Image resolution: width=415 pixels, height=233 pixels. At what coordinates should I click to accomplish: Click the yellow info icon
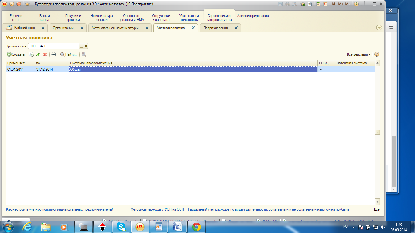pos(356,4)
